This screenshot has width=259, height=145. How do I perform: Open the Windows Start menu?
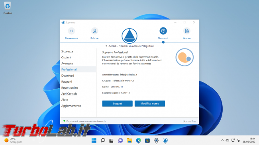94,140
